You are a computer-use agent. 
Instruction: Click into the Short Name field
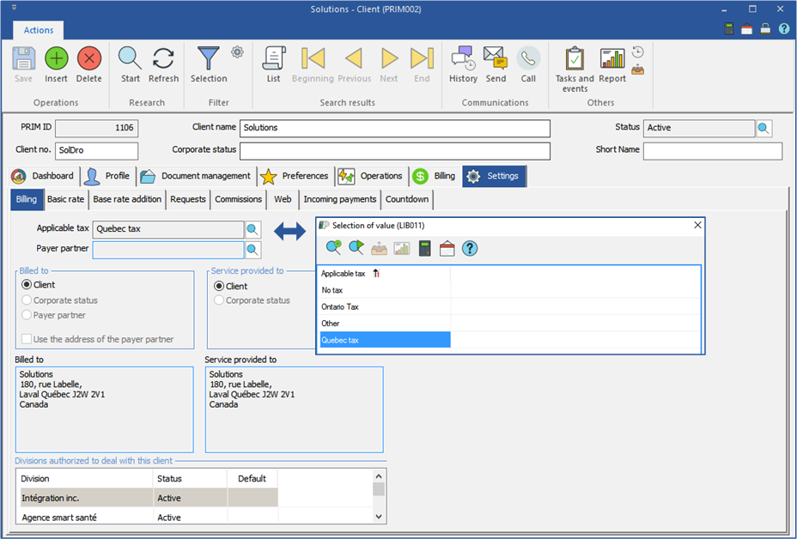(713, 151)
